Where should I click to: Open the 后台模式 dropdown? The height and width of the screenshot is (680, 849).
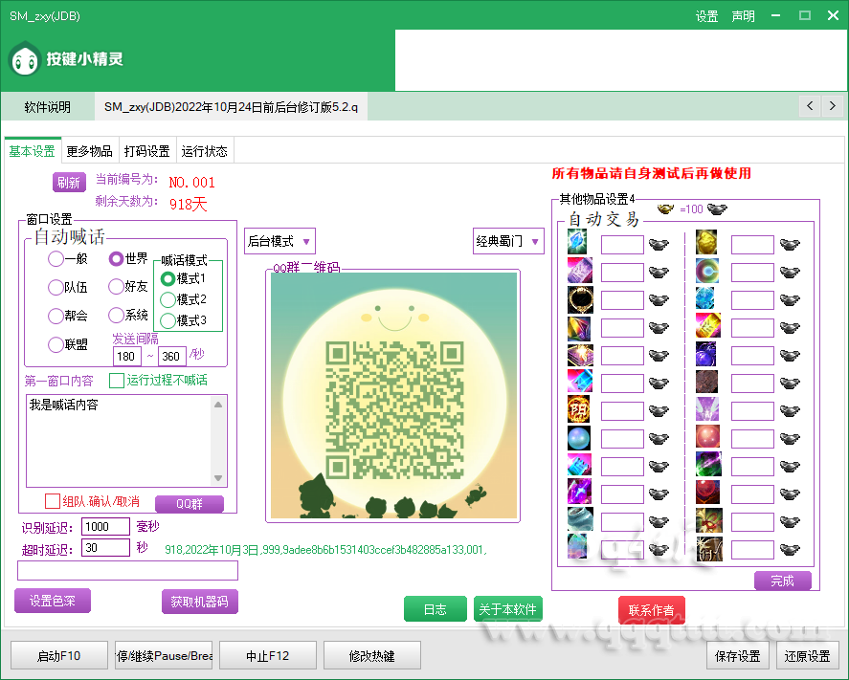coord(279,241)
